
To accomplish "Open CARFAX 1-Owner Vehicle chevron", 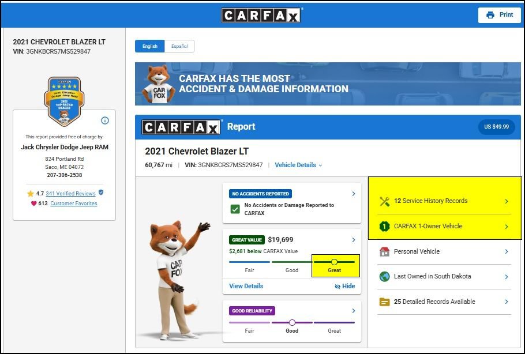I will click(507, 227).
